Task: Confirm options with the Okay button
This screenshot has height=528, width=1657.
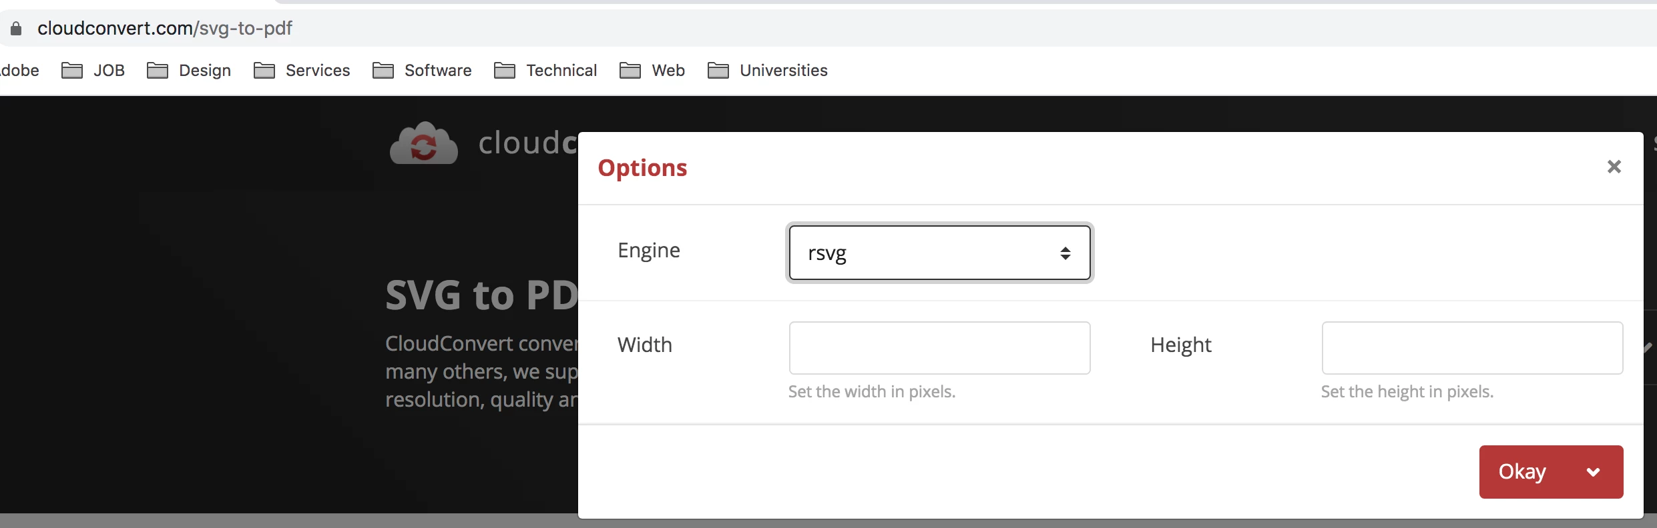Action: click(1522, 472)
